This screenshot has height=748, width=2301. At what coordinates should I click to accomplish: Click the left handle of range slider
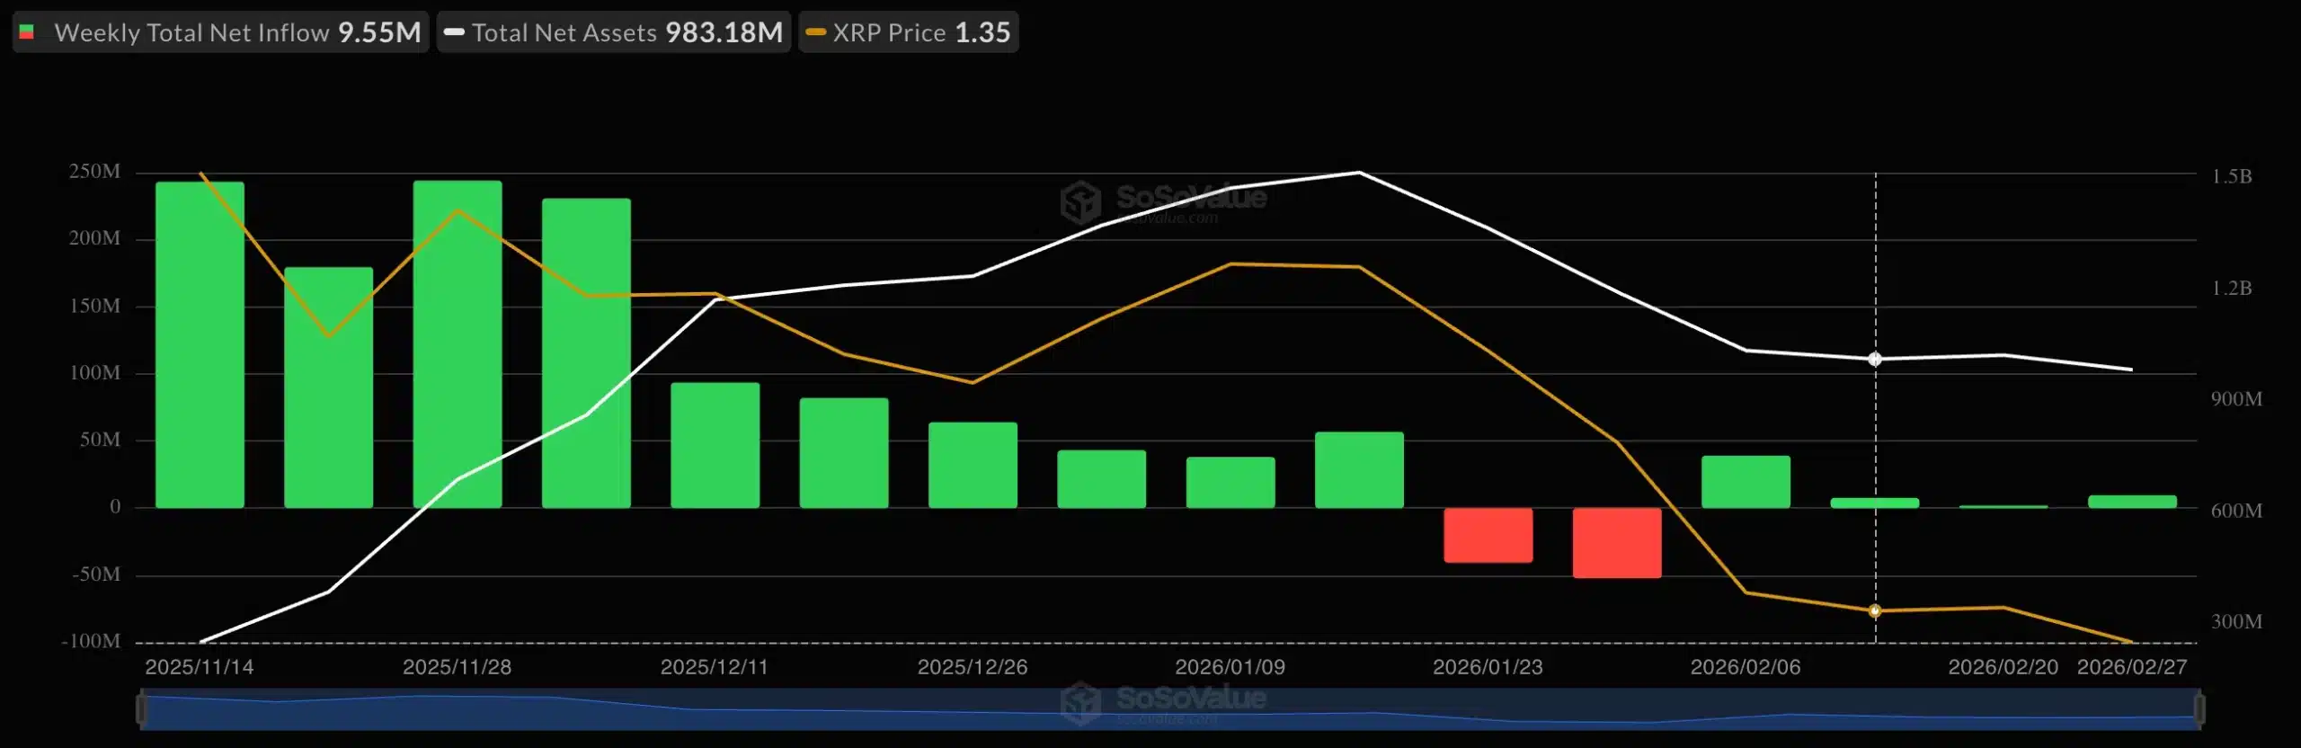coord(141,709)
